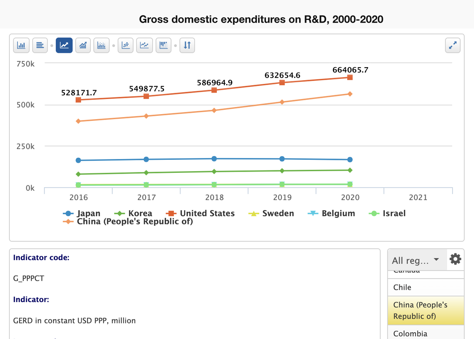Click the stacked bar chart icon
Viewport: 474px width, 339px height.
(163, 45)
